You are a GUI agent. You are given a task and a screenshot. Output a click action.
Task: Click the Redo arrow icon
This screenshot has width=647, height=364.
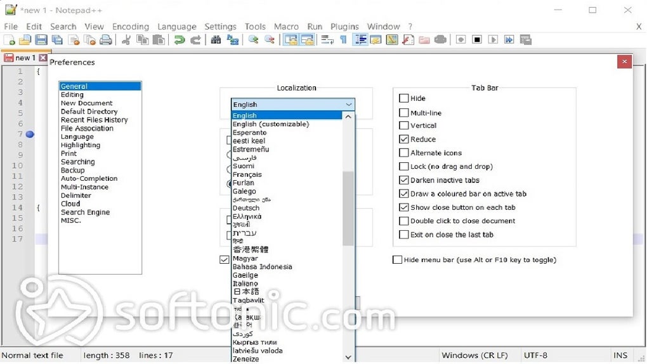[x=195, y=39]
